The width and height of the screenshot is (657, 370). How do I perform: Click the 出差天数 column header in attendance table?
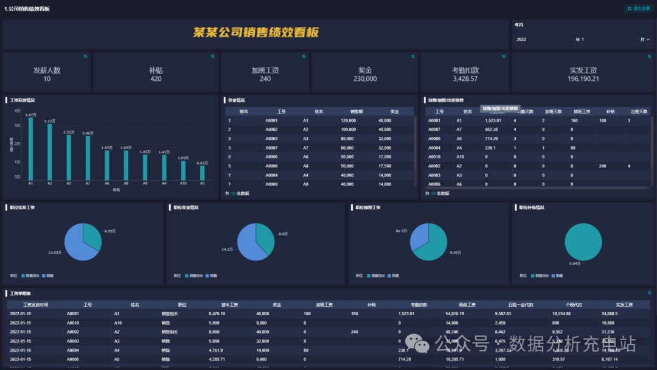[x=639, y=111]
